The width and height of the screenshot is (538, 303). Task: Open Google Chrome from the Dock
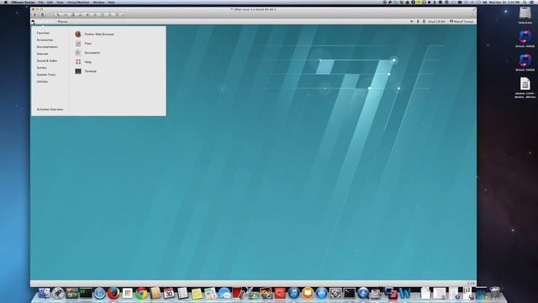click(141, 293)
